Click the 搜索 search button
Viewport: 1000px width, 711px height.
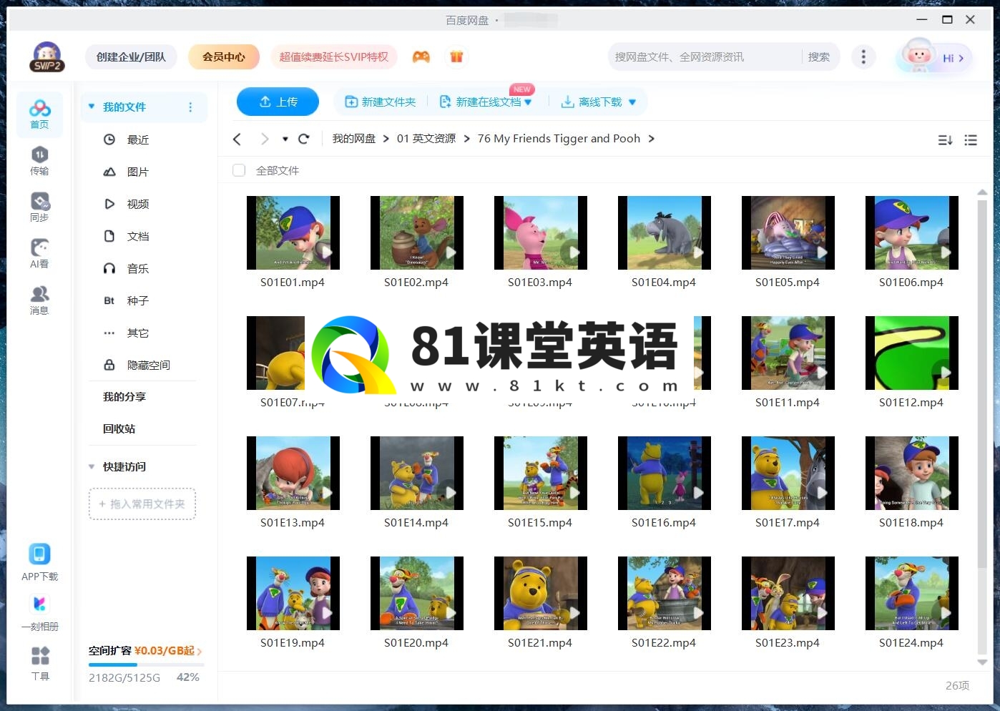pyautogui.click(x=819, y=57)
